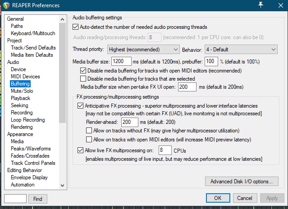The height and width of the screenshot is (209, 288).
Task: Open Media Item Defaults page
Action: click(32, 55)
